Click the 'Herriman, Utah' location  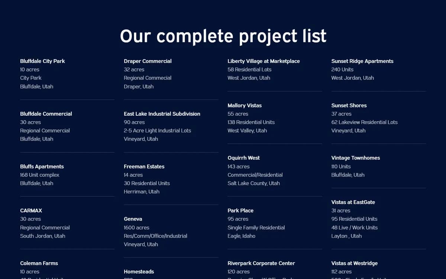coord(142,192)
